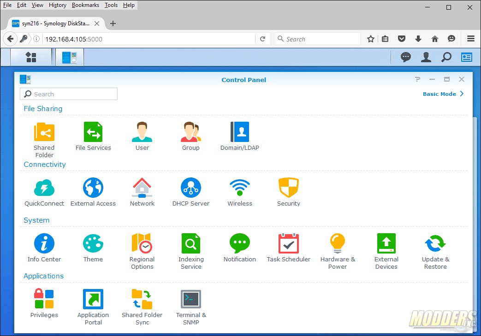The image size is (481, 336).
Task: Open External Access
Action: pyautogui.click(x=93, y=192)
